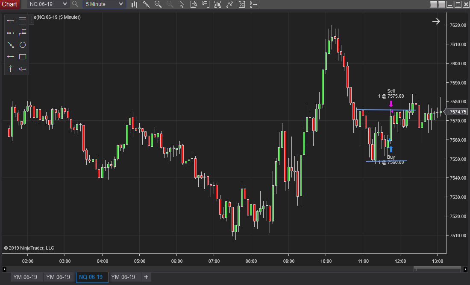The image size is (470, 285).
Task: Open the instrument search magnifier
Action: 75,4
